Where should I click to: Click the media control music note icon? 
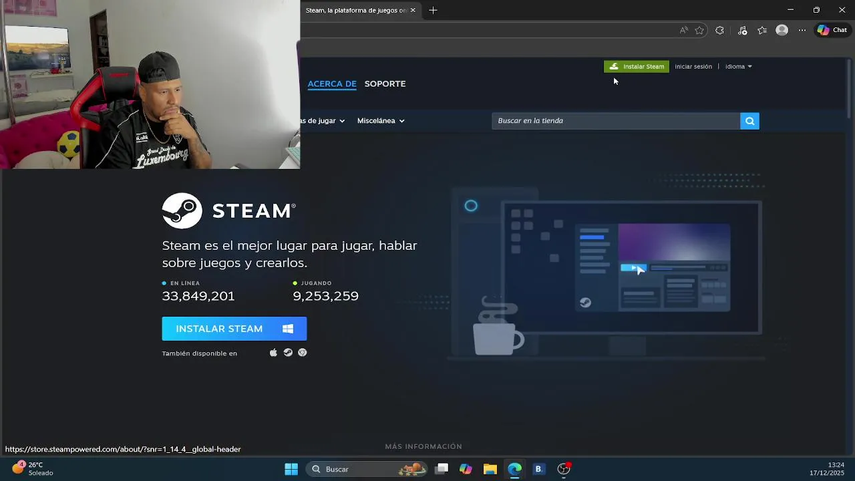(x=742, y=30)
